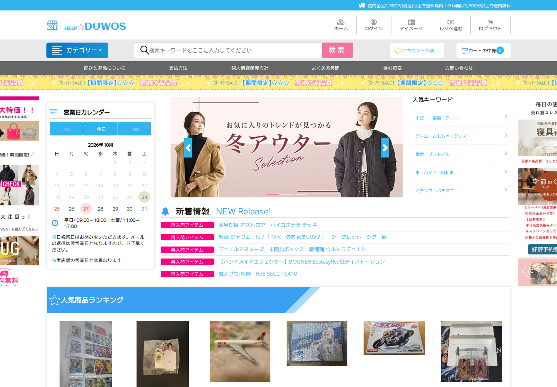Open the cart via カートの中身

483,50
